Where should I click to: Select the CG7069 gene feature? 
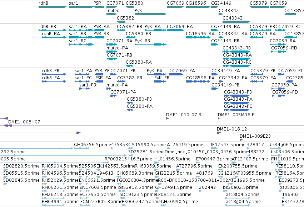pyautogui.click(x=175, y=7)
